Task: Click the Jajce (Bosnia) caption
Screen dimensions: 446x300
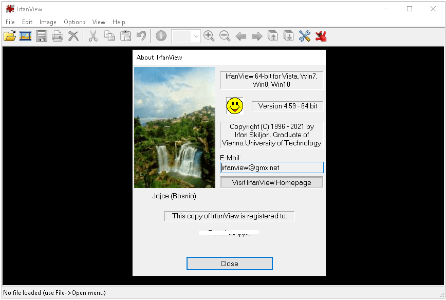Action: pyautogui.click(x=174, y=196)
